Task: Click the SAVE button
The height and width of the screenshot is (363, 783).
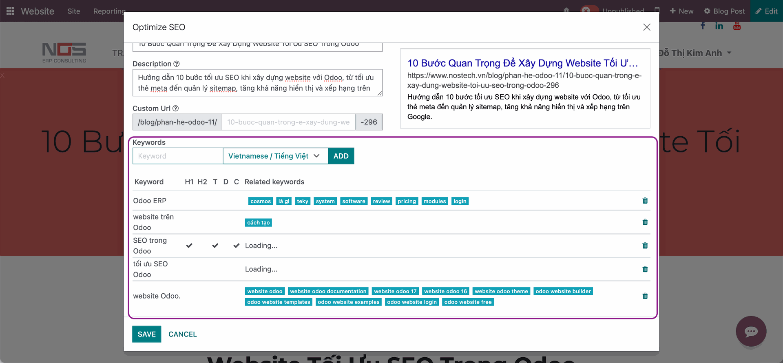Action: coord(147,334)
